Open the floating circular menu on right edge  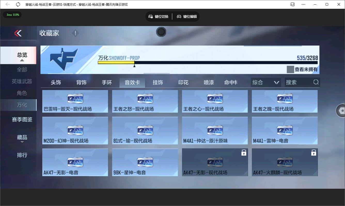click(341, 110)
